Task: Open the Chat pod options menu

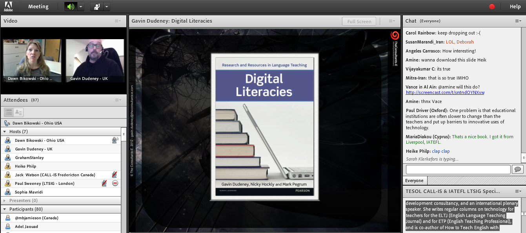Action: 518,21
